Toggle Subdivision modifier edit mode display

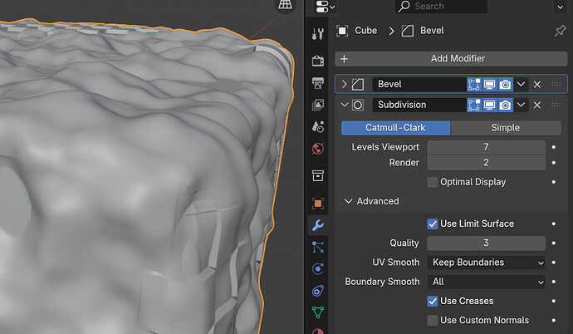click(x=474, y=106)
